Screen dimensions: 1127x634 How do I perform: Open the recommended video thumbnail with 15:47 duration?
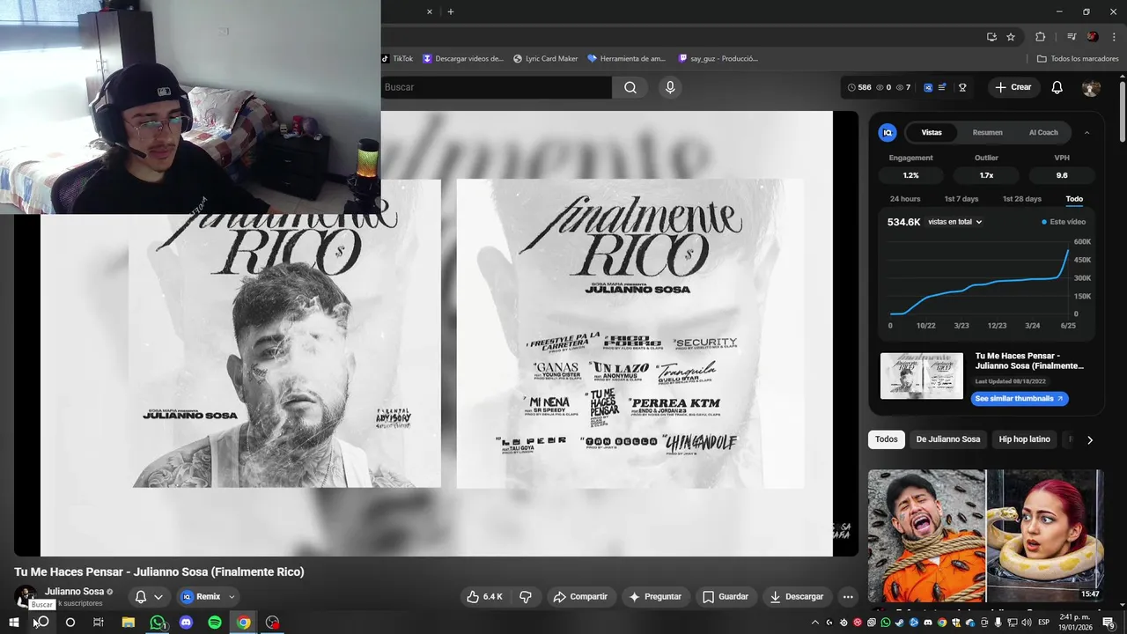click(x=985, y=535)
